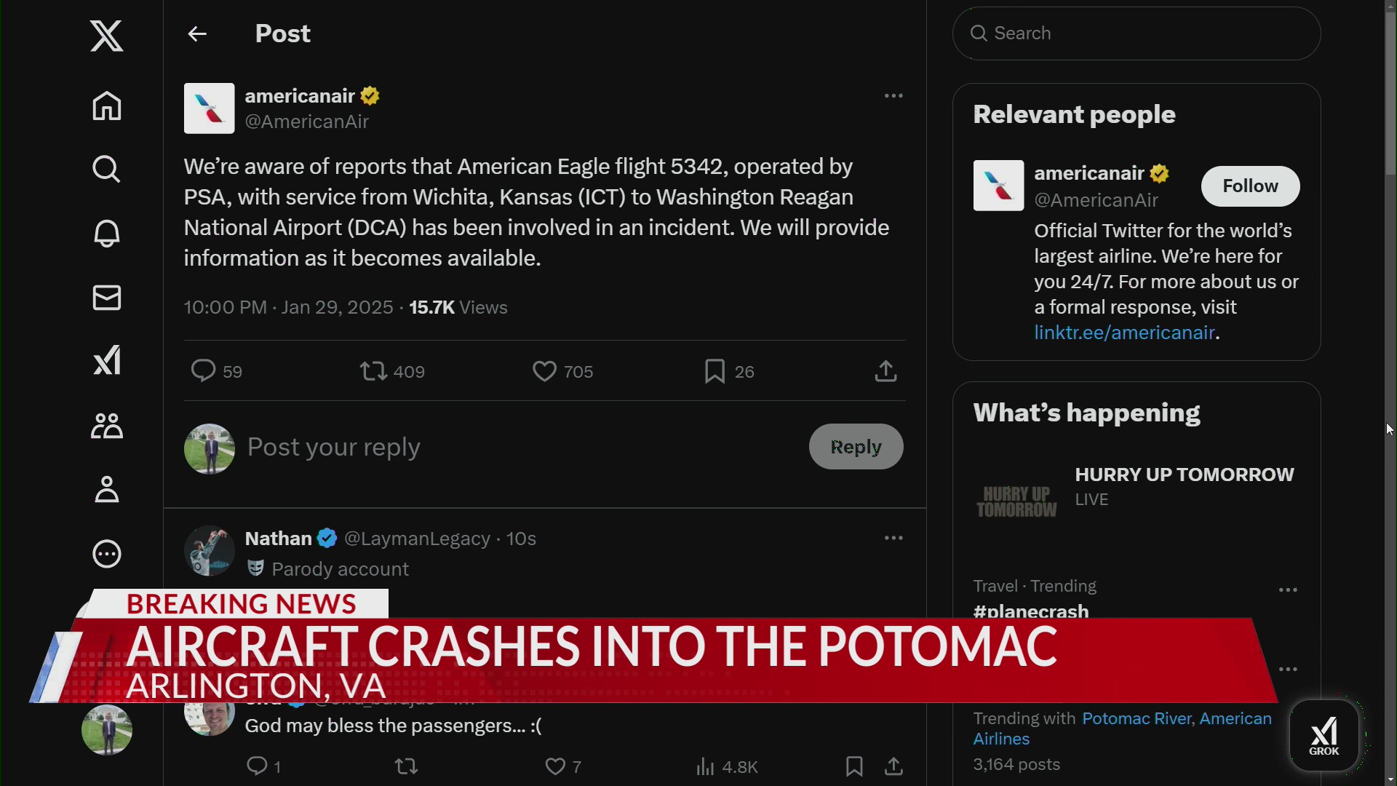1397x786 pixels.
Task: Click the X logo in sidebar
Action: (x=106, y=36)
